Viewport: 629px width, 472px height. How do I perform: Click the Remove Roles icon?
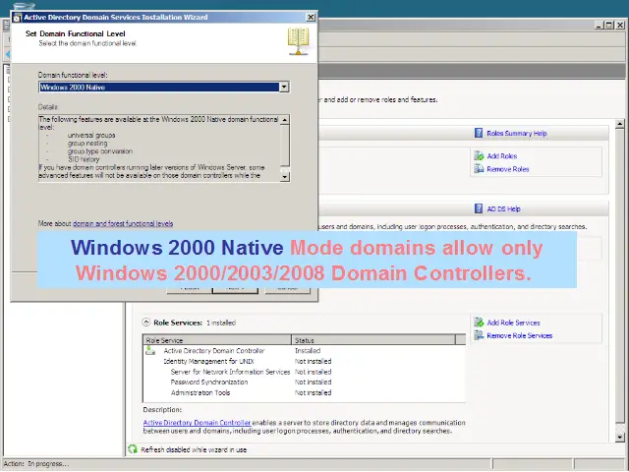(479, 169)
